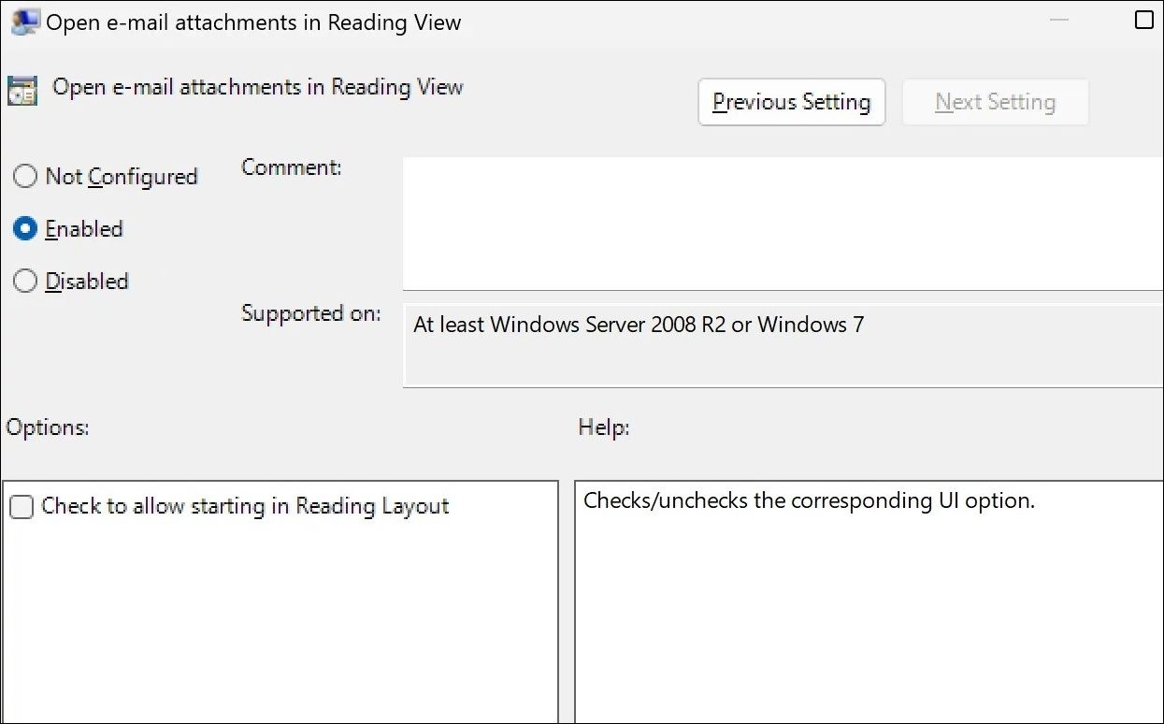The image size is (1164, 724).
Task: Select the Not Configured radio button
Action: pos(25,177)
